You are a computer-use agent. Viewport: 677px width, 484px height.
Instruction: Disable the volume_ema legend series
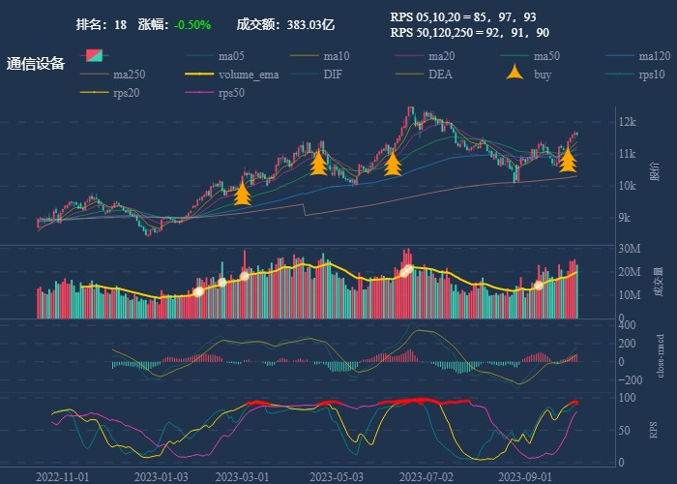pos(248,75)
